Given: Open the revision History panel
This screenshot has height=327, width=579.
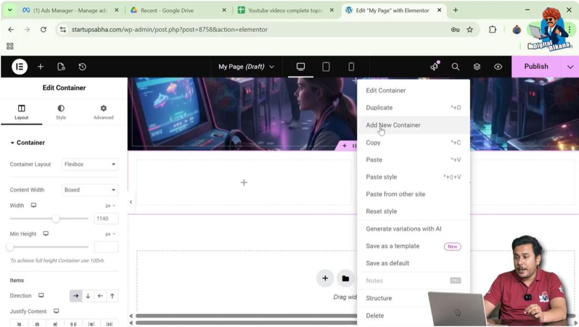Looking at the screenshot, I should 82,66.
